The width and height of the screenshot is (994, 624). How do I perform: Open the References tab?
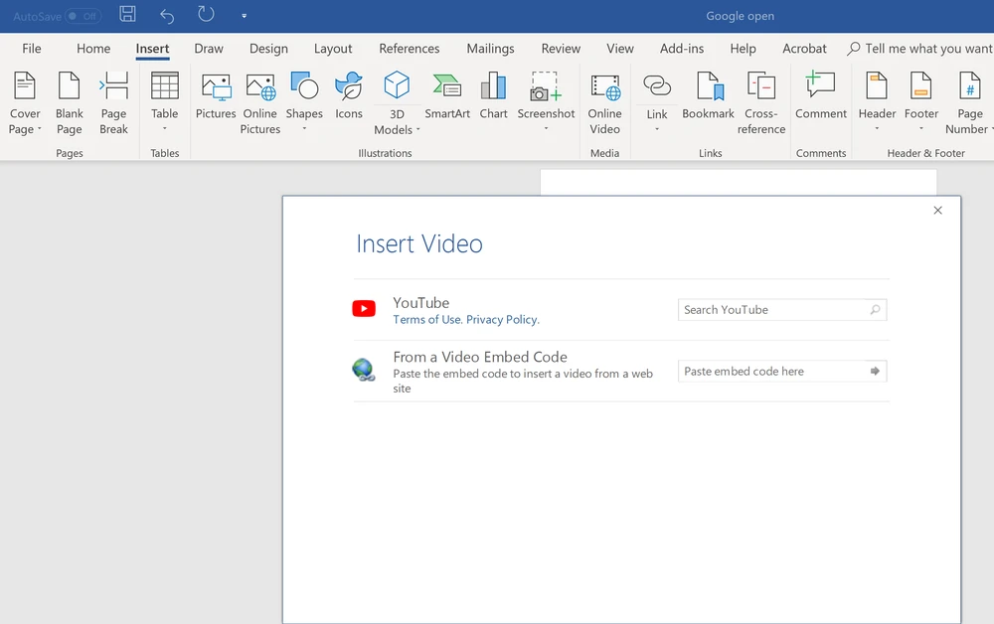[x=409, y=49]
